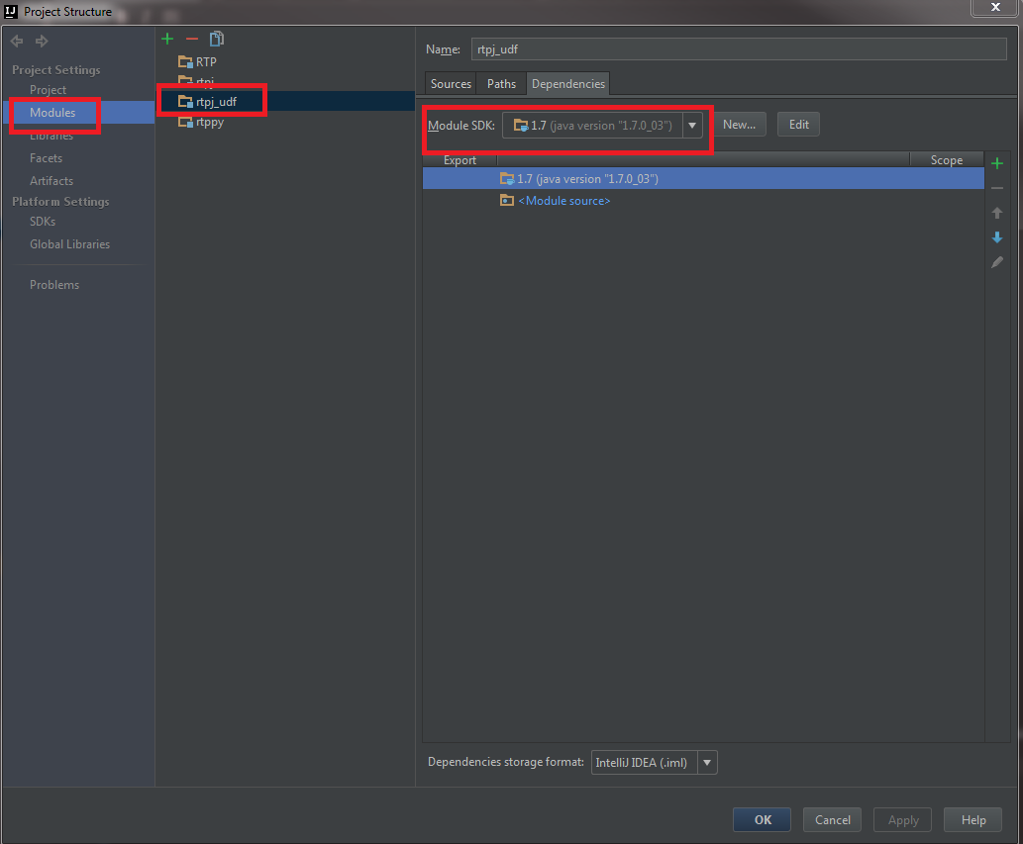1023x844 pixels.
Task: Open the Module SDK dropdown
Action: (x=692, y=125)
